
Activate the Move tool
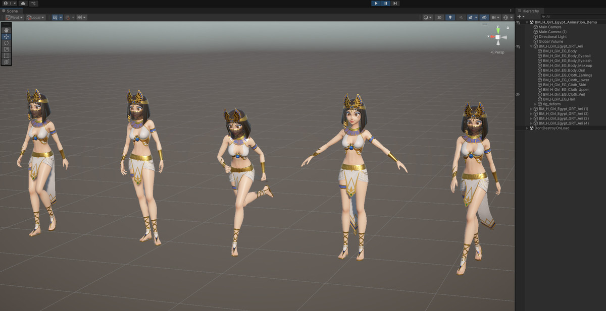coord(6,37)
